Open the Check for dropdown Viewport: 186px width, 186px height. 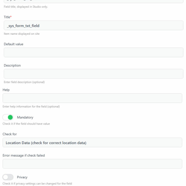92,143
